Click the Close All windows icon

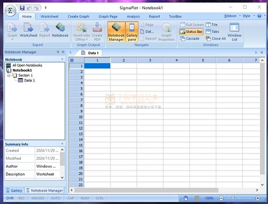pos(208,38)
